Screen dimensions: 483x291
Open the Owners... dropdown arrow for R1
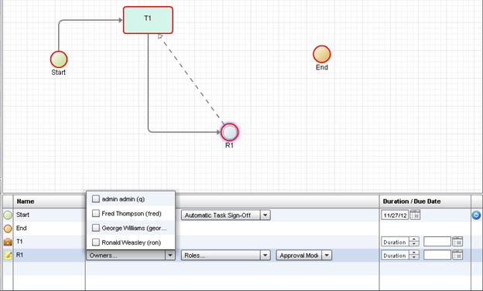pos(170,255)
